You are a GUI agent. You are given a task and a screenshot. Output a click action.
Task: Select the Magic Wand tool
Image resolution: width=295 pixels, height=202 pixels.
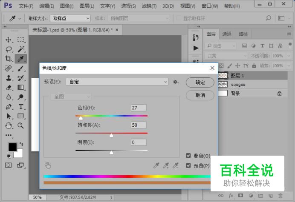21,49
